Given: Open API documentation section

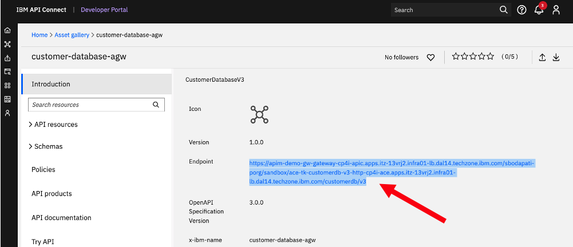Looking at the screenshot, I should pos(61,218).
